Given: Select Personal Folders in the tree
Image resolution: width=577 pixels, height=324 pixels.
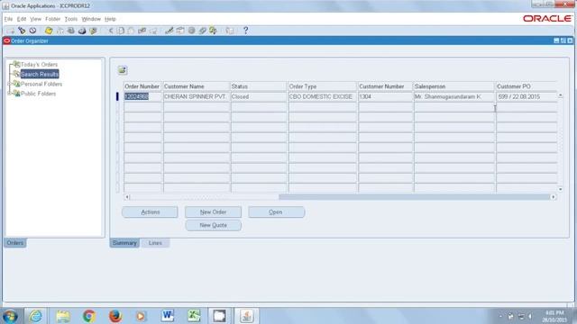Looking at the screenshot, I should 41,84.
